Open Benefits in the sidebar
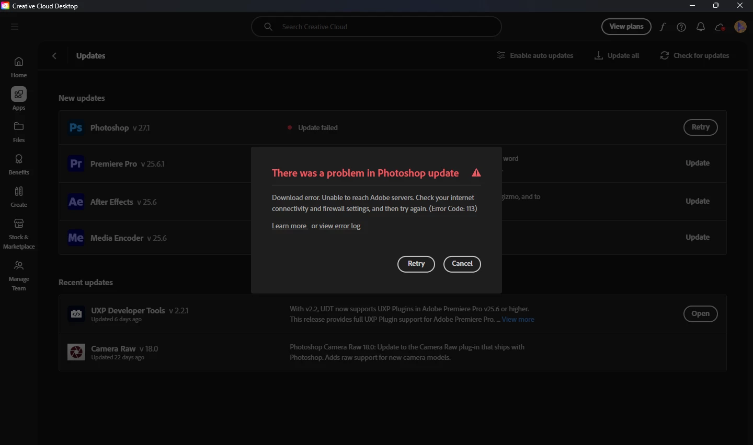Viewport: 753px width, 445px height. (19, 165)
